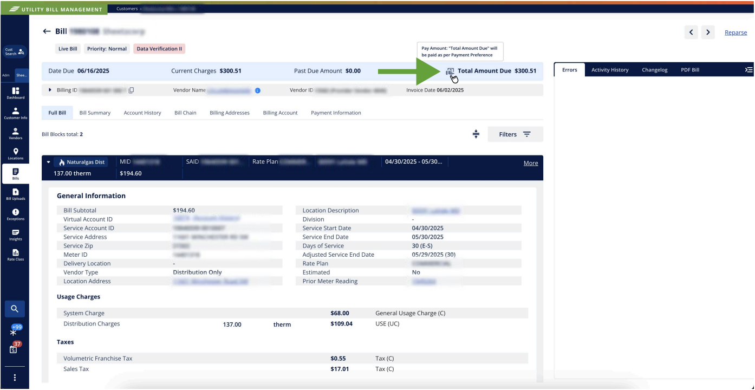Image resolution: width=755 pixels, height=390 pixels.
Task: Expand the Billing ID disclosure triangle
Action: point(50,90)
